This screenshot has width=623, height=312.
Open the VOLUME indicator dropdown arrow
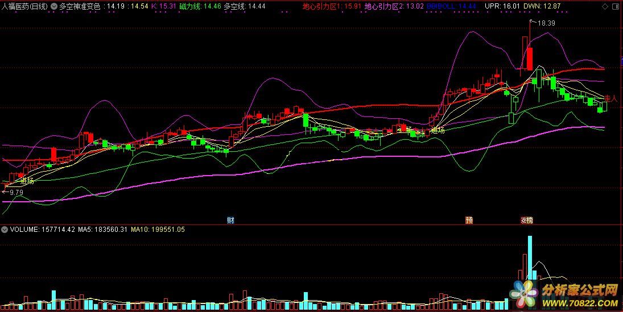click(5, 230)
